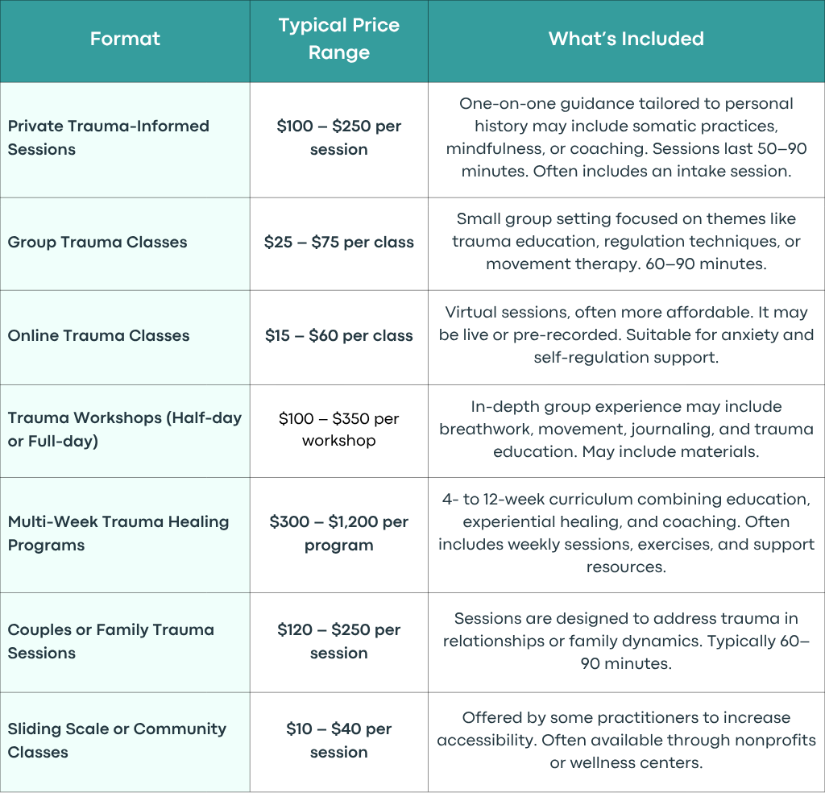Image resolution: width=825 pixels, height=793 pixels.
Task: Select the Private Trauma-Informed Sessions row label
Action: pyautogui.click(x=109, y=137)
